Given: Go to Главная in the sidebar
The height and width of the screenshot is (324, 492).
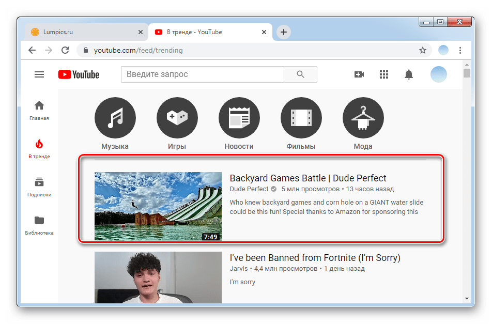Looking at the screenshot, I should 39,111.
